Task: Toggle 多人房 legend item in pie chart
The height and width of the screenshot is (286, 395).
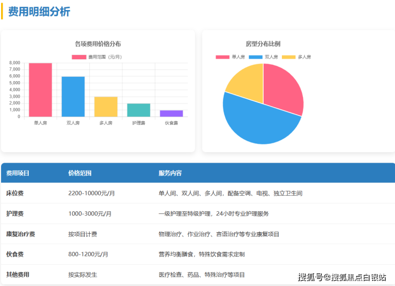Action: tap(296, 57)
